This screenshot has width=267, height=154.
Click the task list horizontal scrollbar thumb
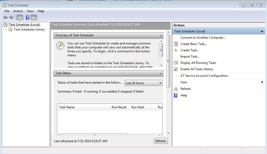(95, 135)
